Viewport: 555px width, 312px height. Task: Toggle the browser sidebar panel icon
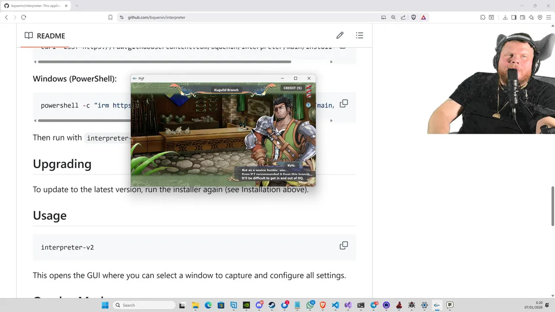514,17
